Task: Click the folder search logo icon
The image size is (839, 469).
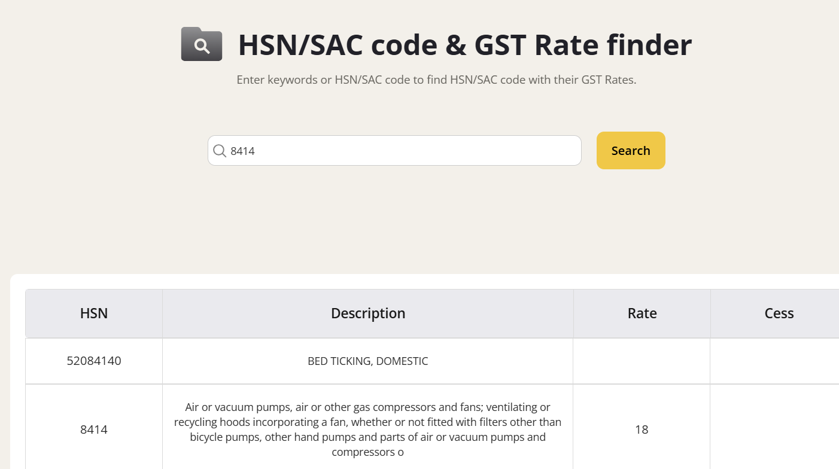Action: point(202,44)
